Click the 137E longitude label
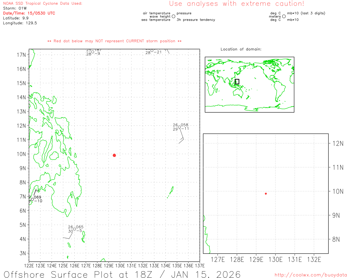The width and height of the screenshot is (347, 278). (200, 266)
